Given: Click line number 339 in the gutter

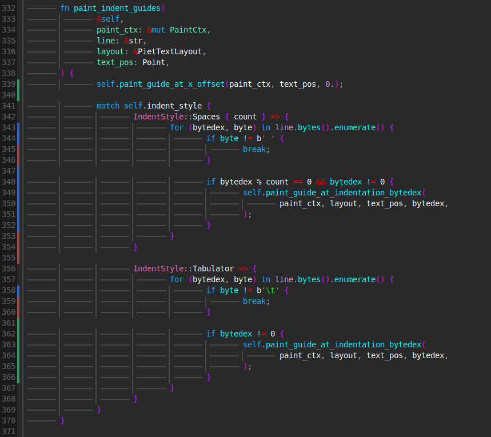Looking at the screenshot, I should pos(9,84).
